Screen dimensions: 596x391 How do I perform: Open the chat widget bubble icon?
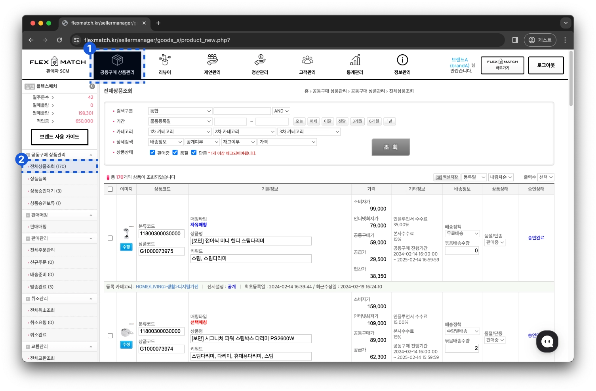pyautogui.click(x=547, y=341)
